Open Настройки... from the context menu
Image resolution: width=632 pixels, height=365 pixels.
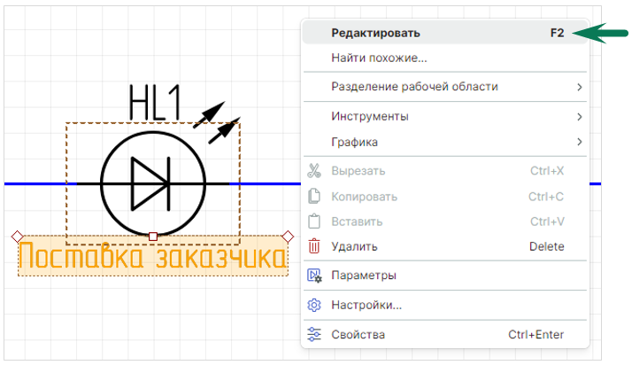pyautogui.click(x=445, y=305)
